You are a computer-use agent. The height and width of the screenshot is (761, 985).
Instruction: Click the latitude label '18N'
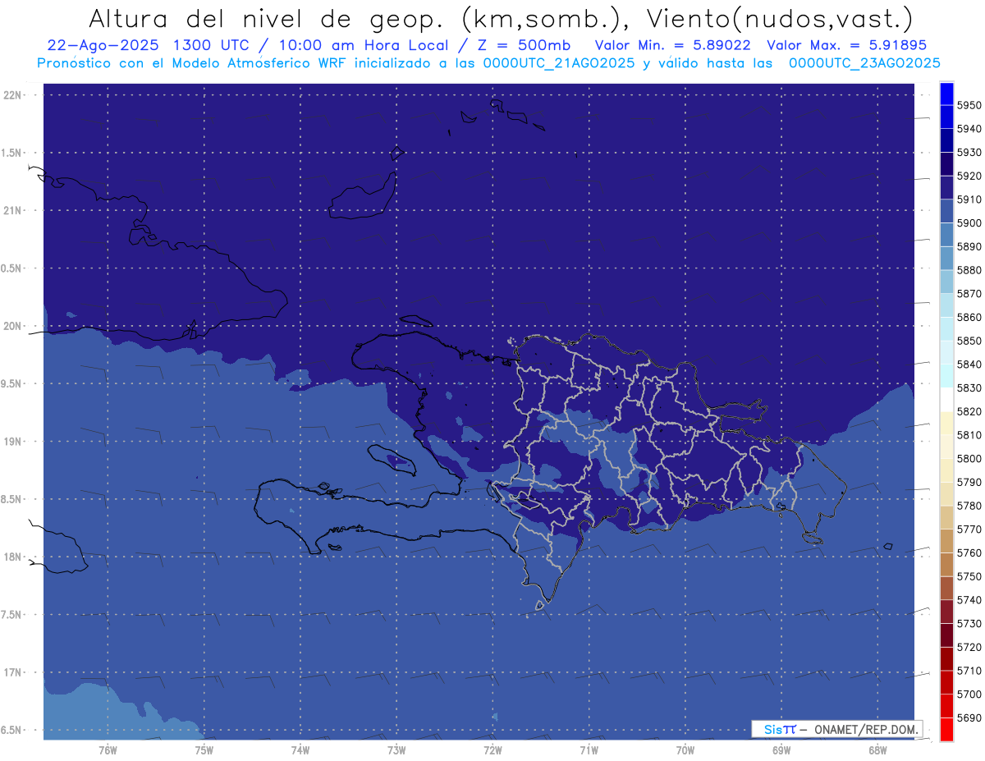coord(12,557)
